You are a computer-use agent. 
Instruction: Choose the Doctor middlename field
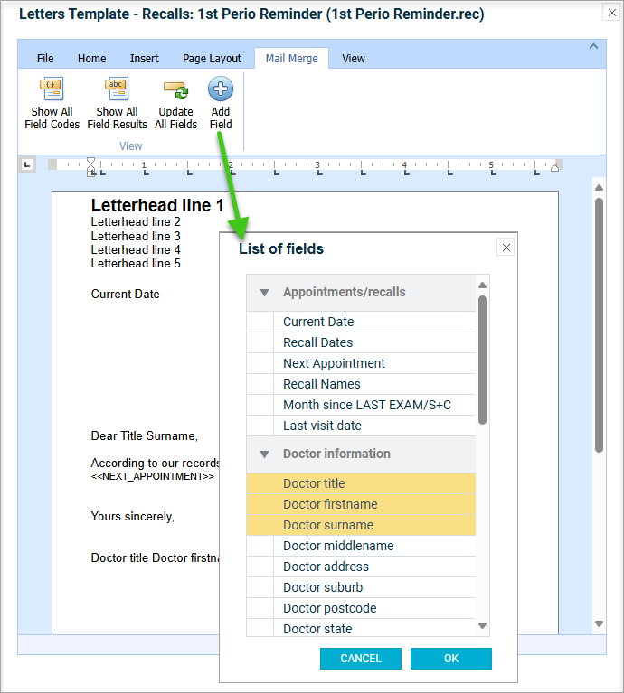click(x=361, y=546)
